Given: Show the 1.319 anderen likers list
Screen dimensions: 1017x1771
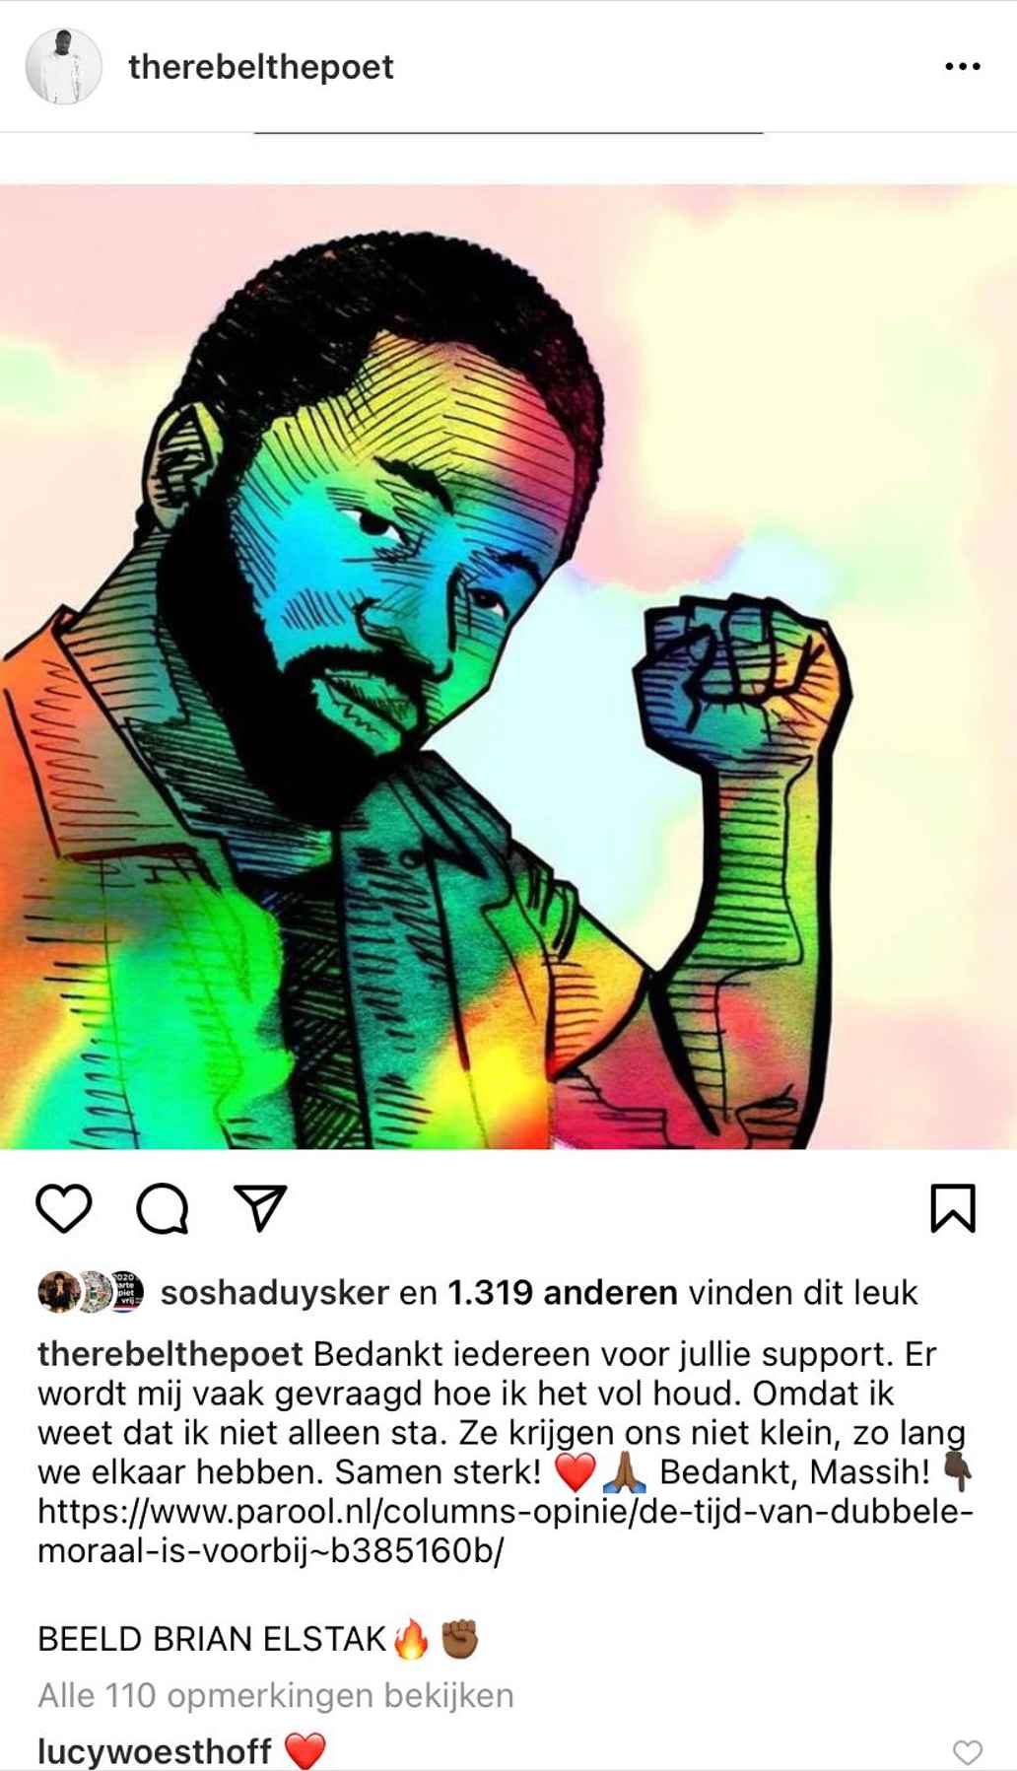Looking at the screenshot, I should pos(563,1292).
